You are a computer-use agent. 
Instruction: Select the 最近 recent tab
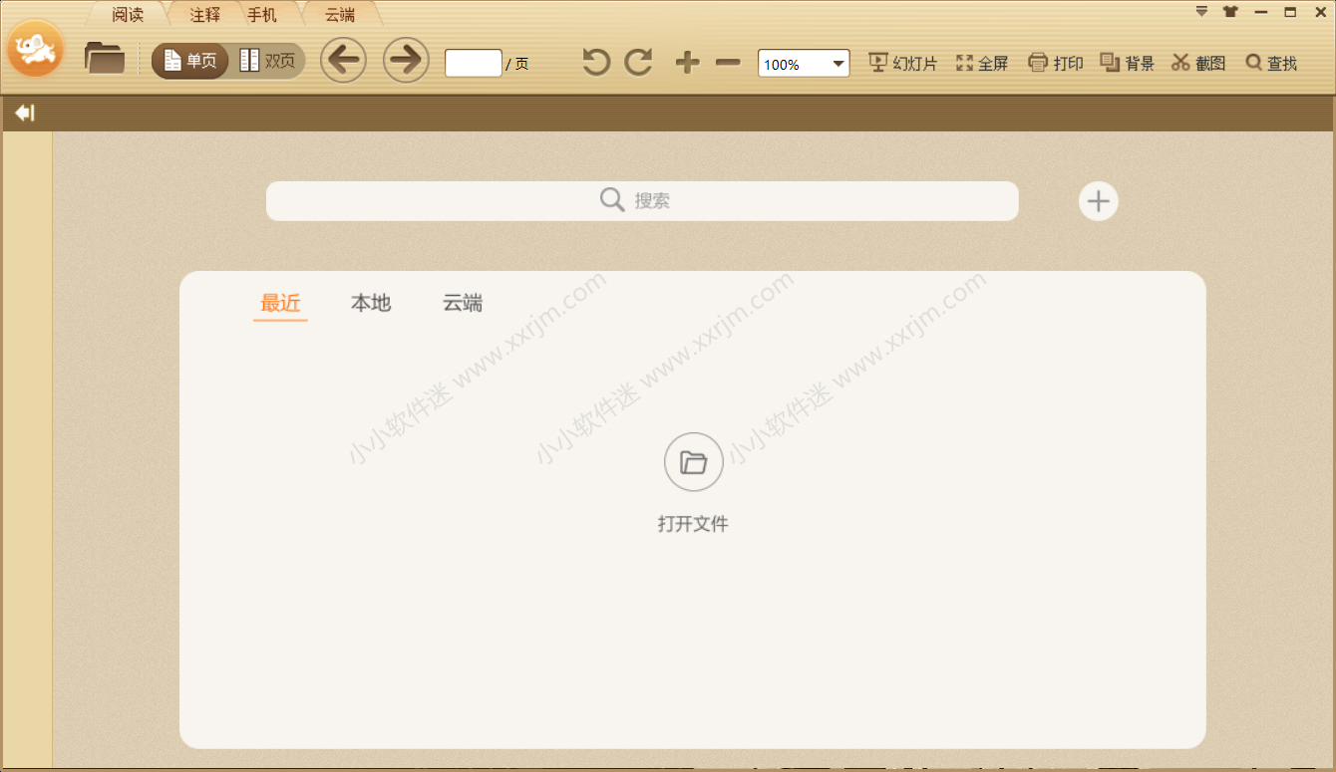[280, 304]
